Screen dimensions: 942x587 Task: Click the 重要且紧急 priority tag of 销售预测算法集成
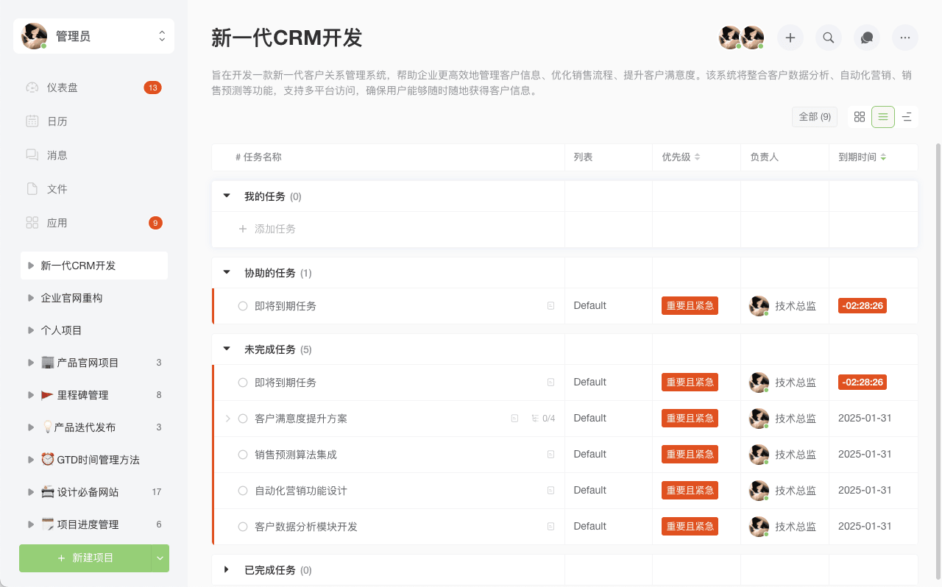click(x=690, y=455)
